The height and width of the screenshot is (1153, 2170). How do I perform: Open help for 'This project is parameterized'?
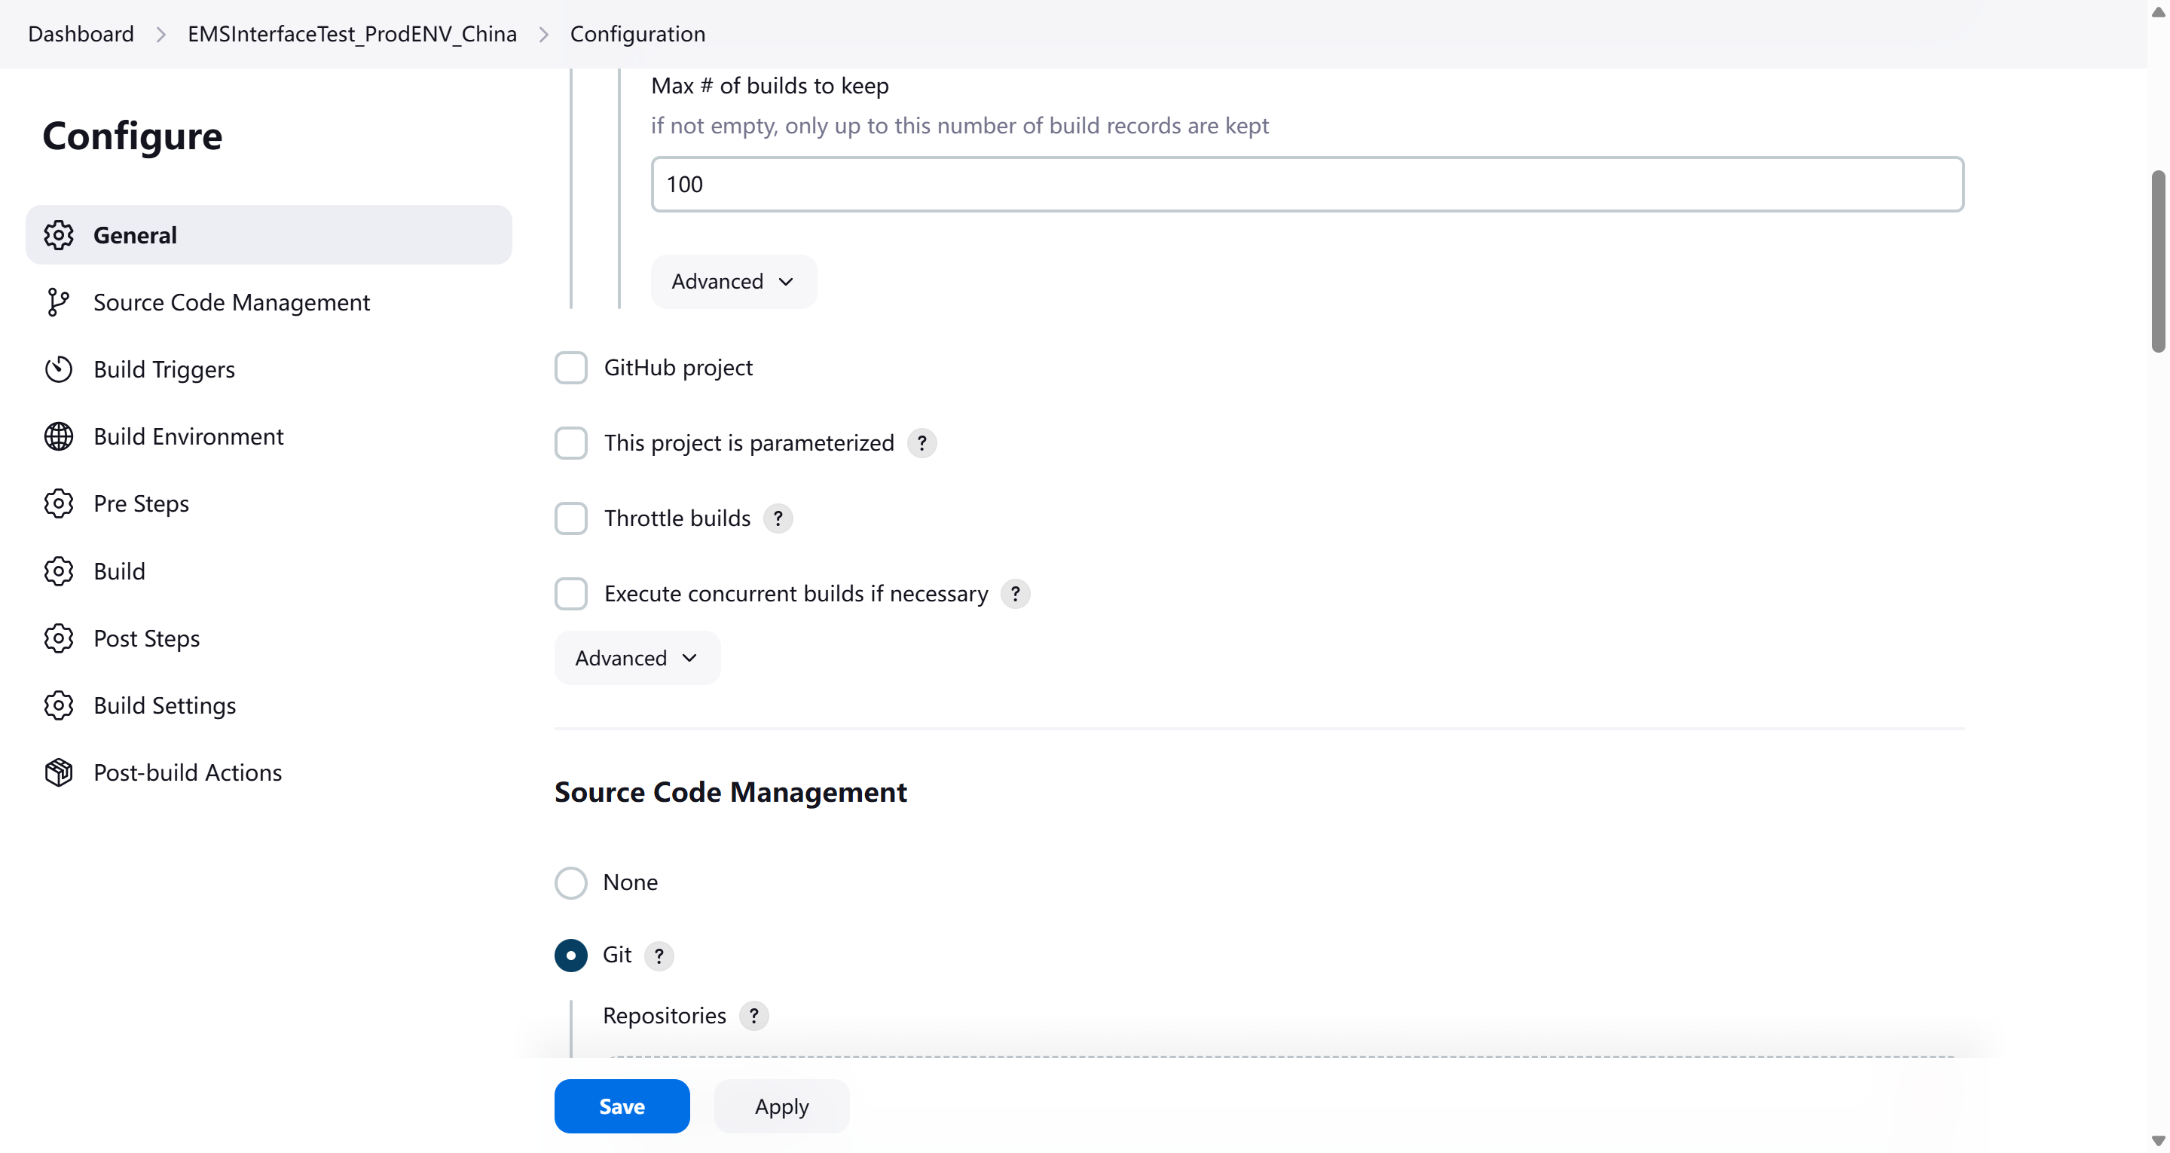pyautogui.click(x=921, y=443)
